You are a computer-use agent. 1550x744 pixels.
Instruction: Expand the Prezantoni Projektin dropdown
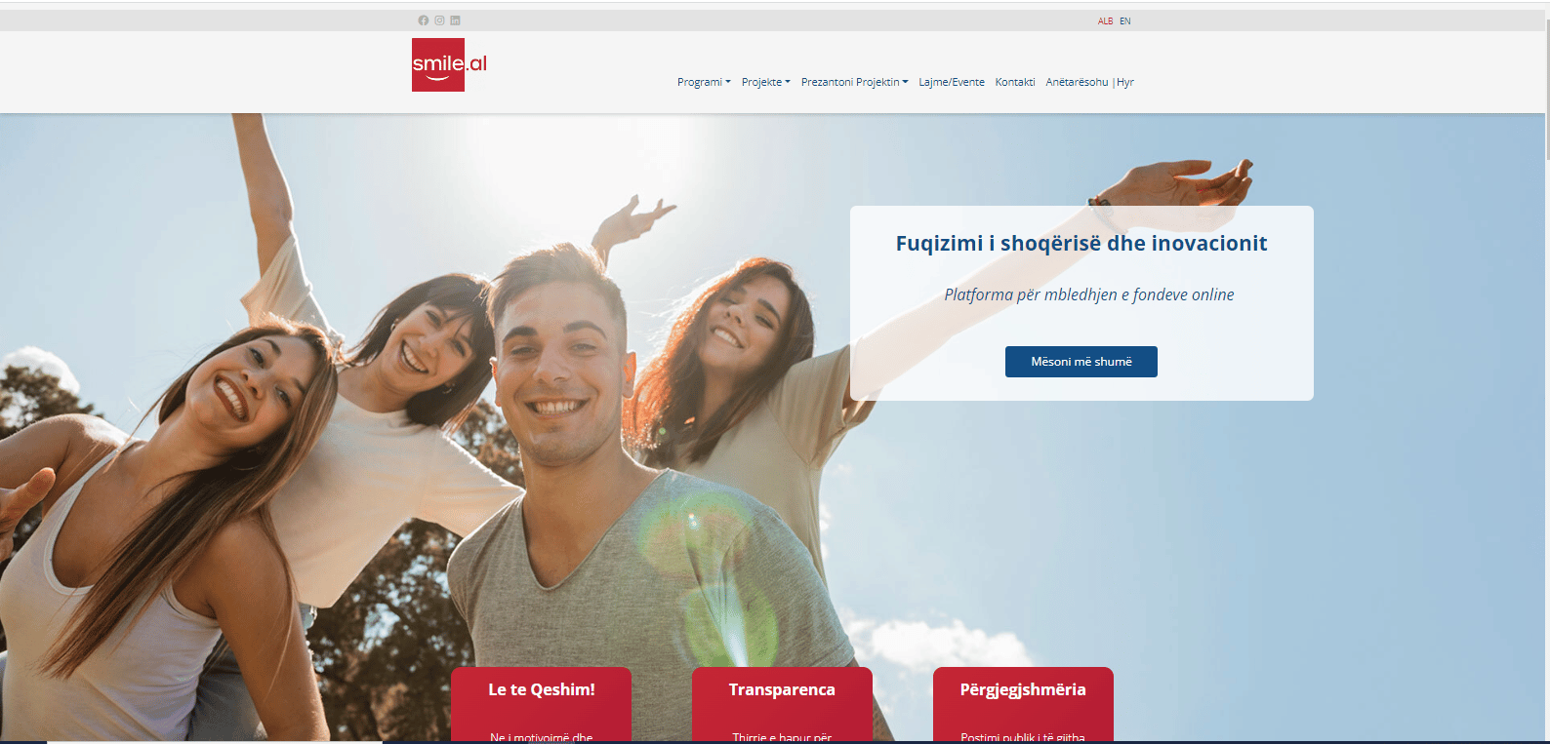coord(854,82)
